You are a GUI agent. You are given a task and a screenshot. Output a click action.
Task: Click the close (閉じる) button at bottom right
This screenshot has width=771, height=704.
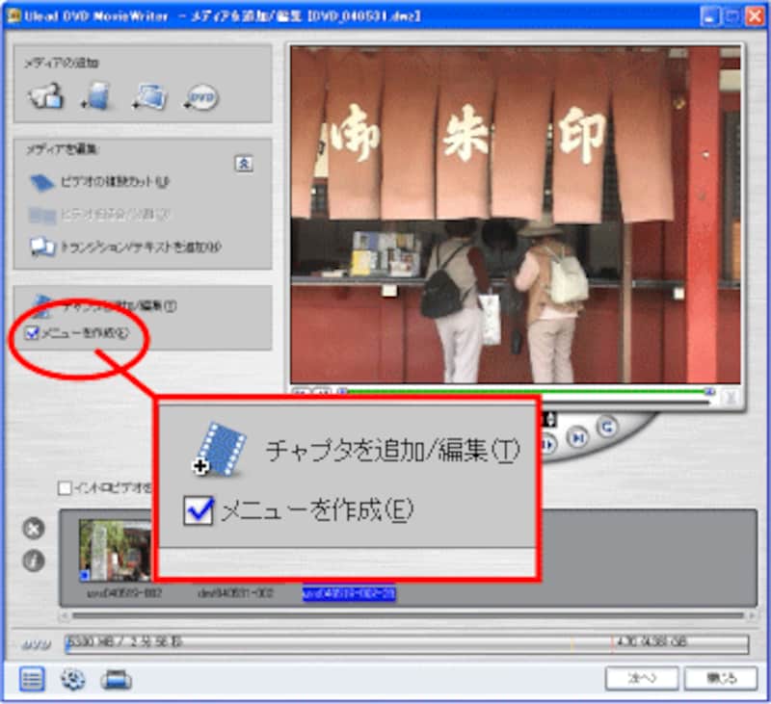coord(720,678)
